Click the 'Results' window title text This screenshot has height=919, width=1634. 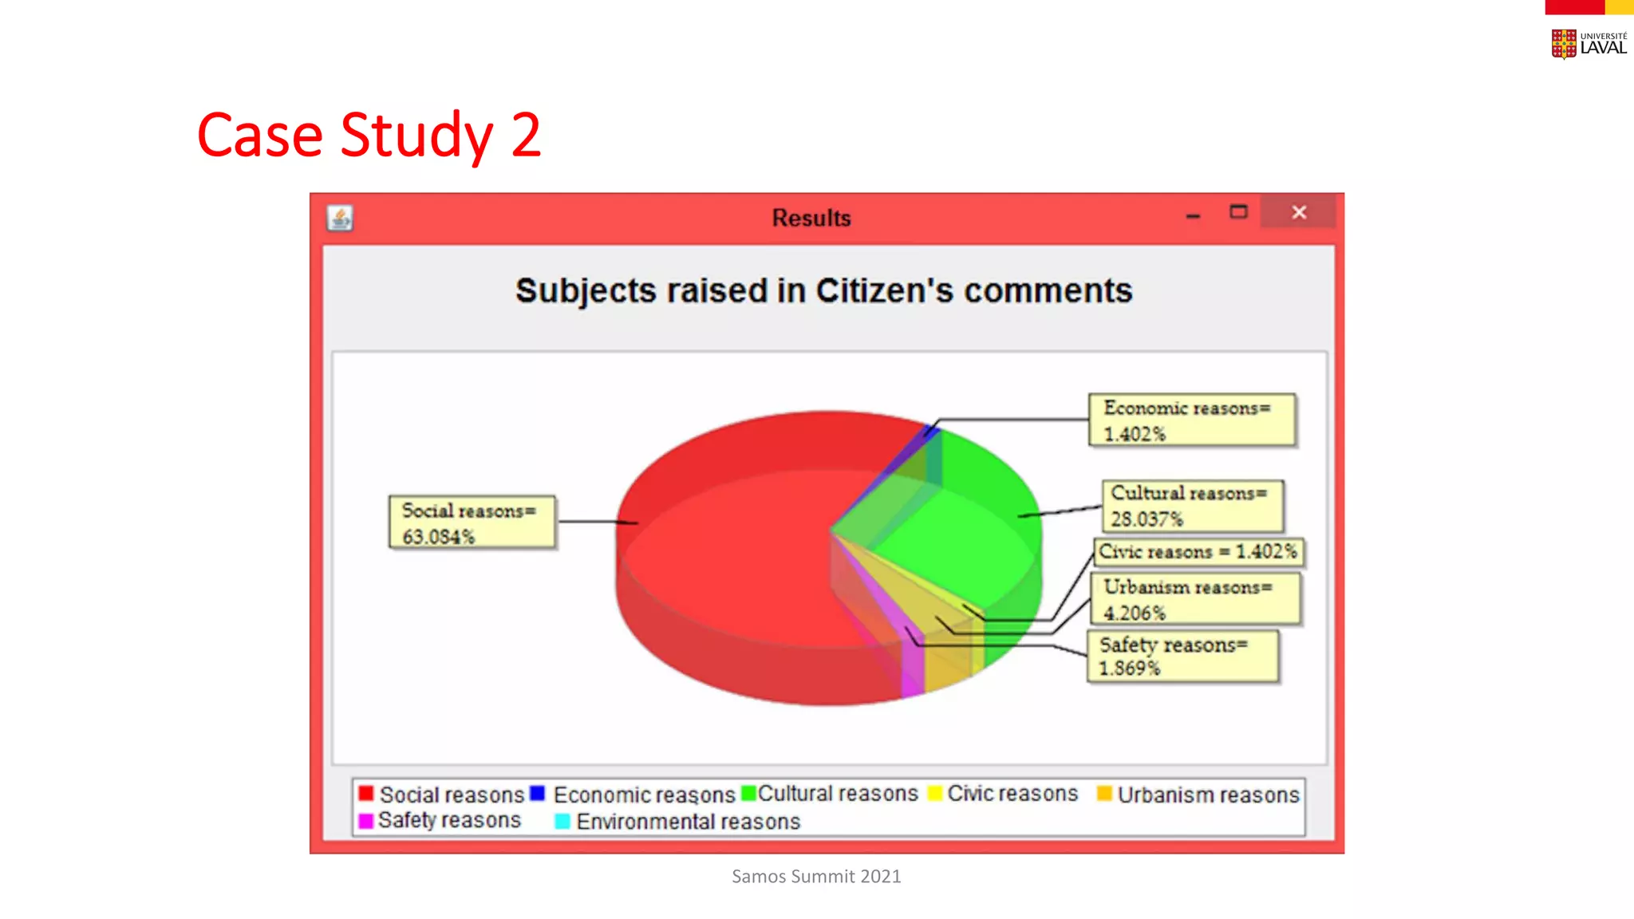(x=811, y=218)
